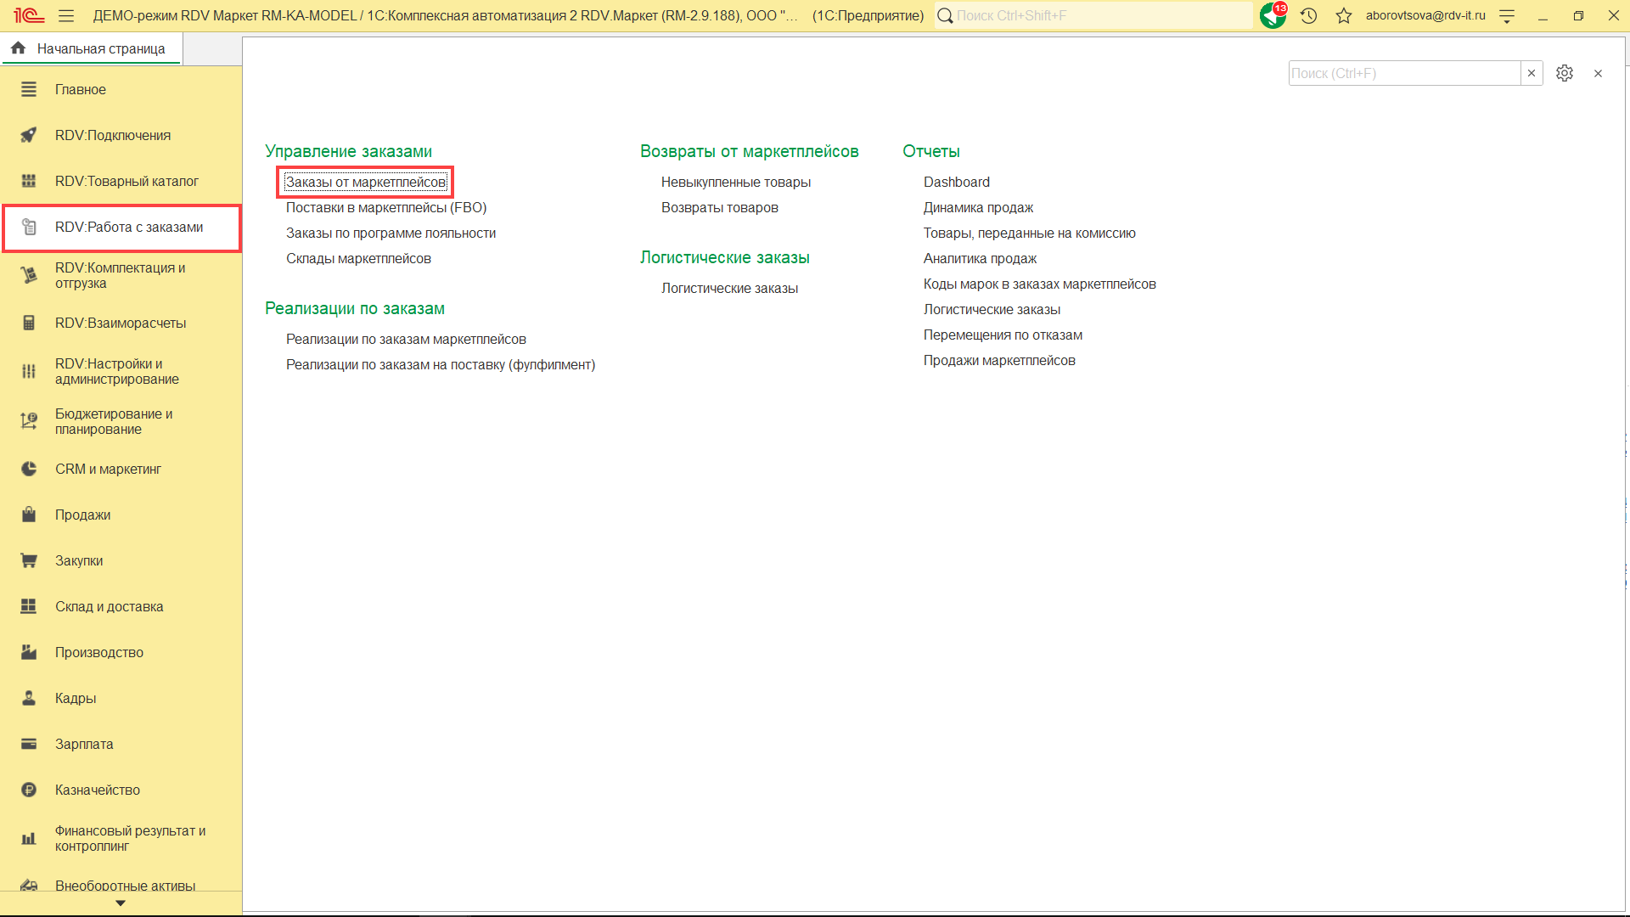Image resolution: width=1630 pixels, height=917 pixels.
Task: Open the RDV:Взаиморасчеты section
Action: tap(121, 323)
